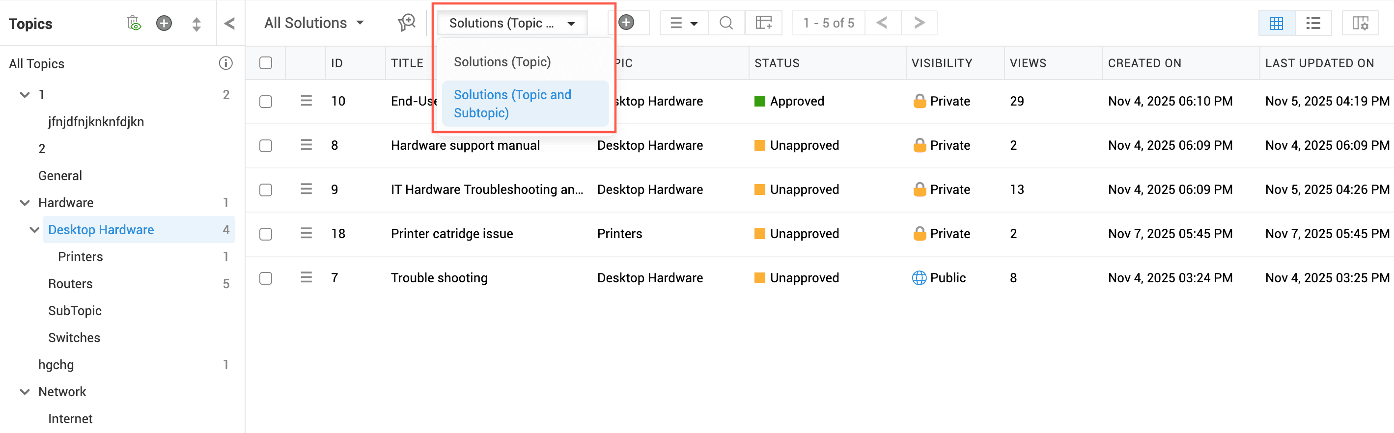Tick the select-all checkbox in table header

[266, 63]
